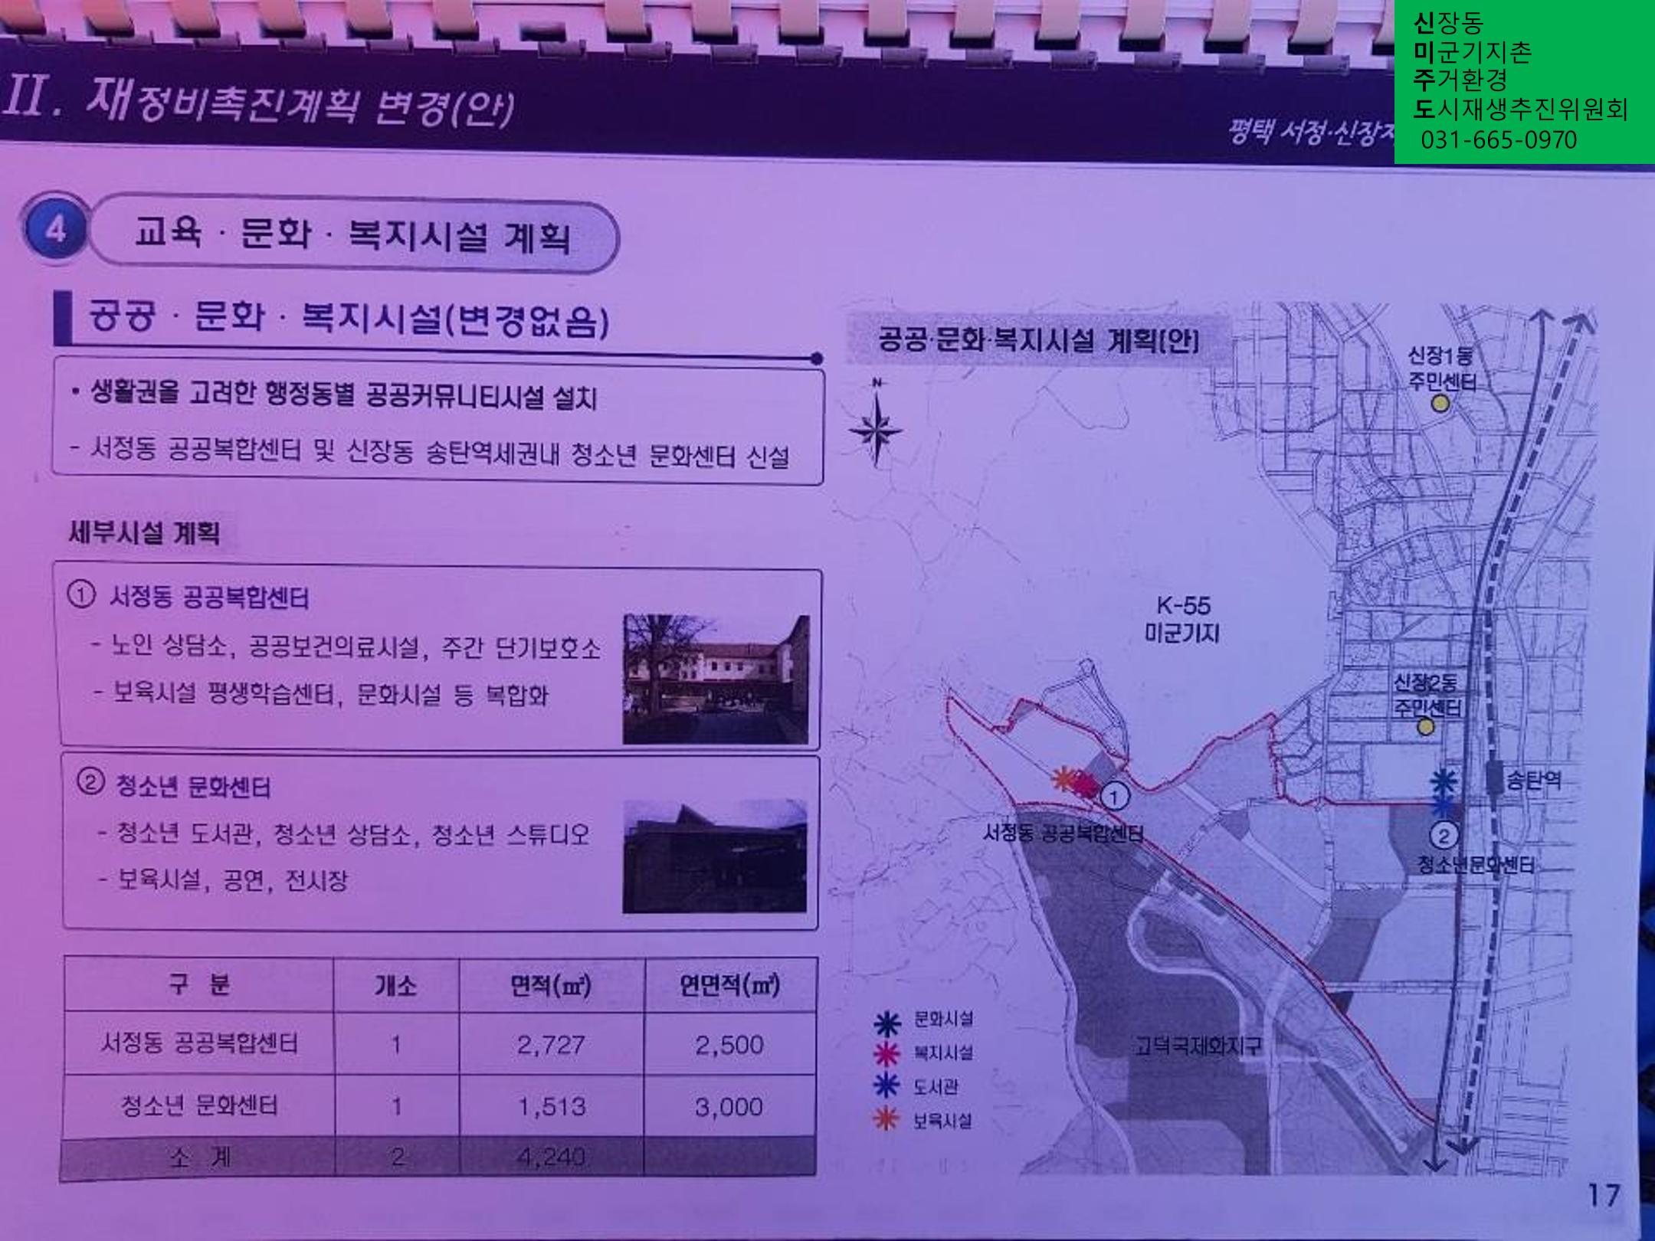1655x1241 pixels.
Task: Click the 1,513 area cell
Action: tap(552, 1106)
